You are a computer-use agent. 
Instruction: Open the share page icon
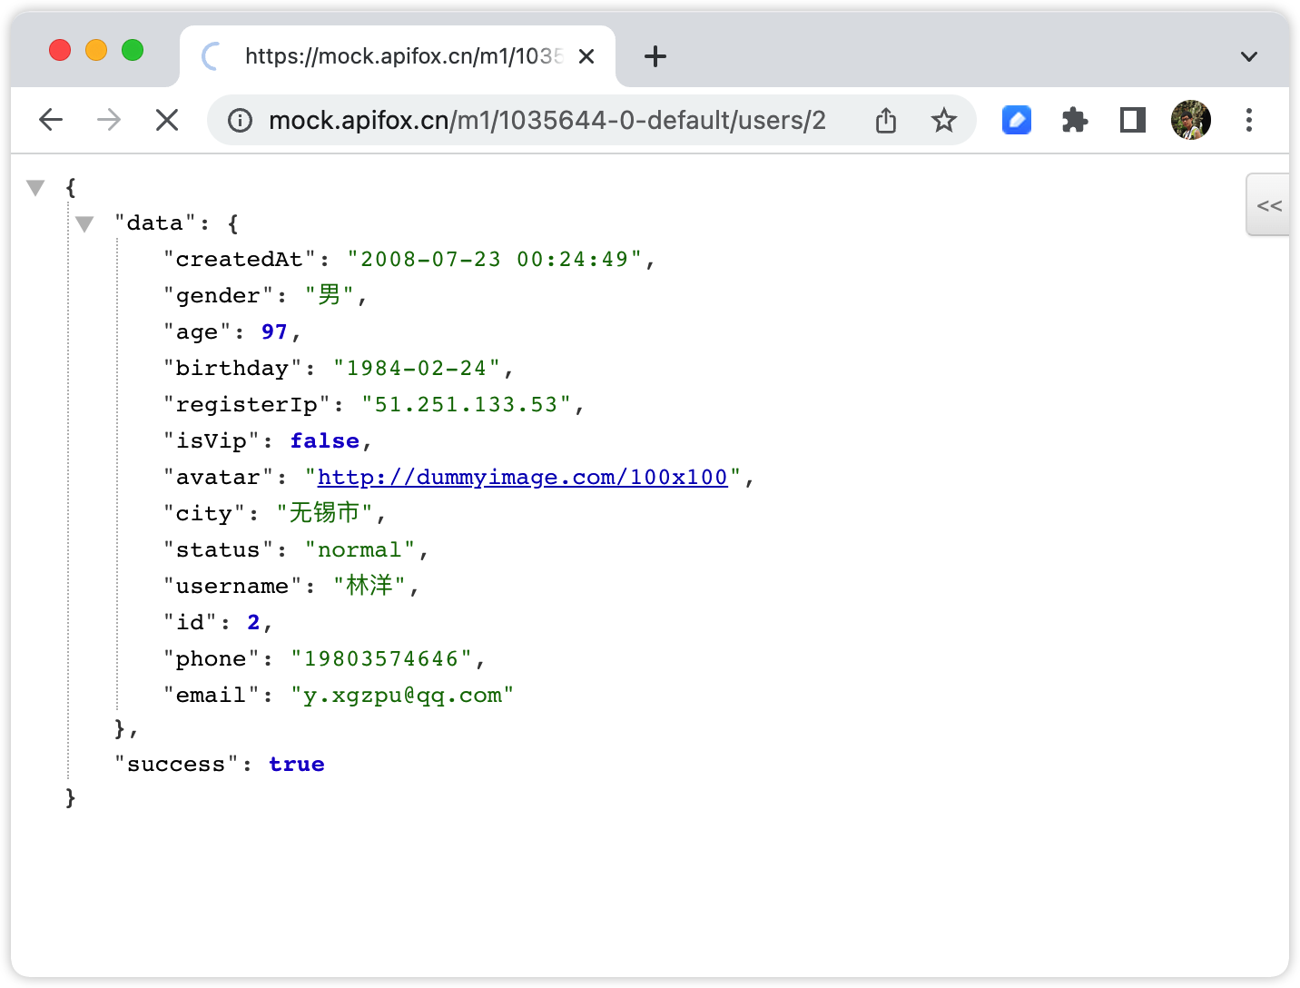[x=886, y=120]
